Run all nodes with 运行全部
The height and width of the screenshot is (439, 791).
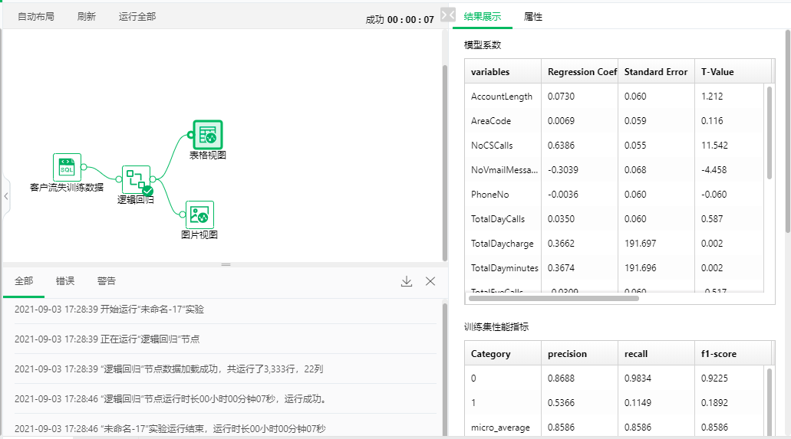pos(137,16)
